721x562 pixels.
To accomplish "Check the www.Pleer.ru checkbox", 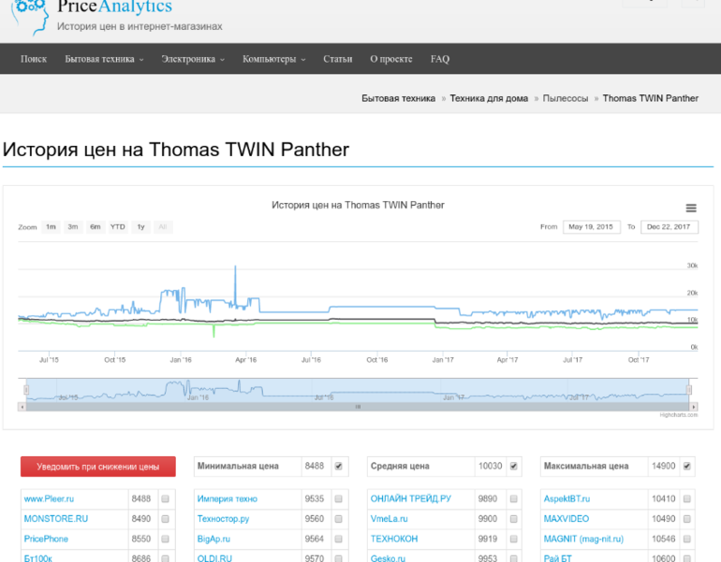I will (x=165, y=498).
